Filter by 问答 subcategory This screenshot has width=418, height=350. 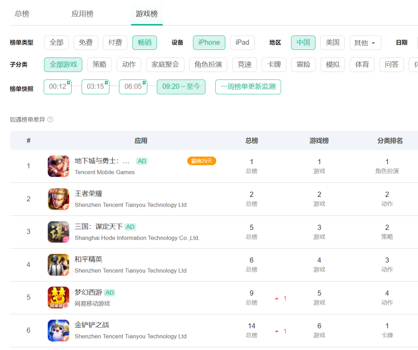(392, 65)
